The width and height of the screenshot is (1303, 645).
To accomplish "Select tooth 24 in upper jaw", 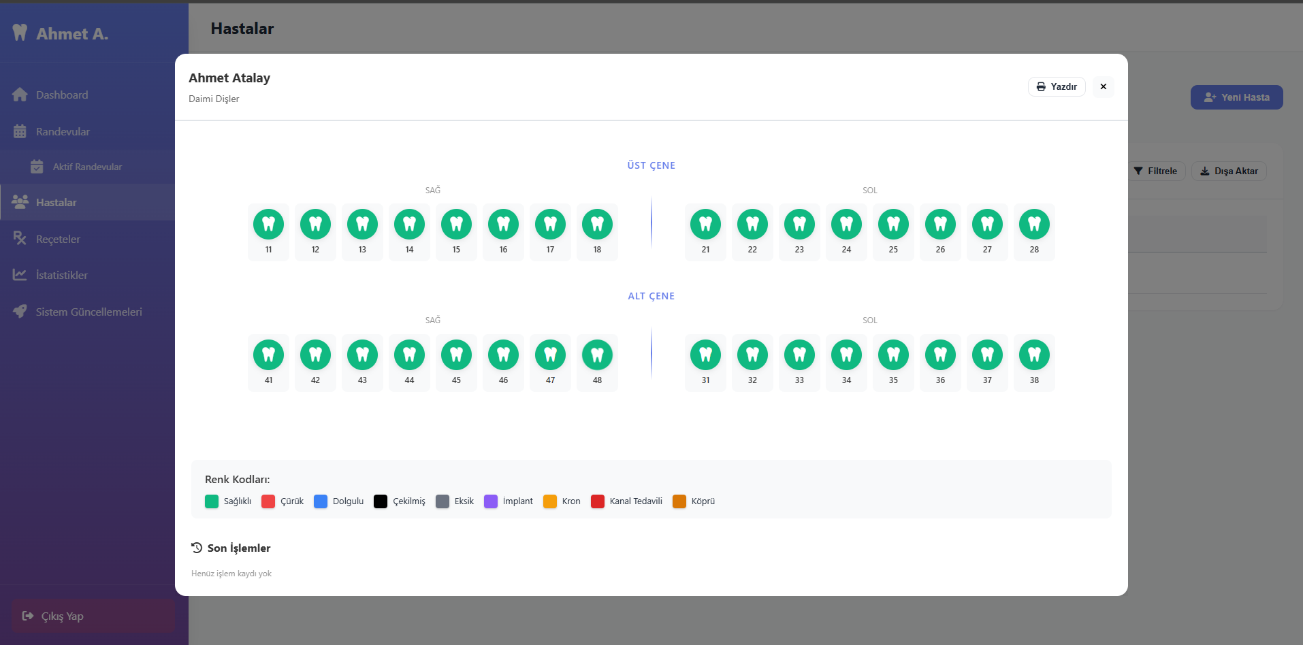I will [846, 231].
